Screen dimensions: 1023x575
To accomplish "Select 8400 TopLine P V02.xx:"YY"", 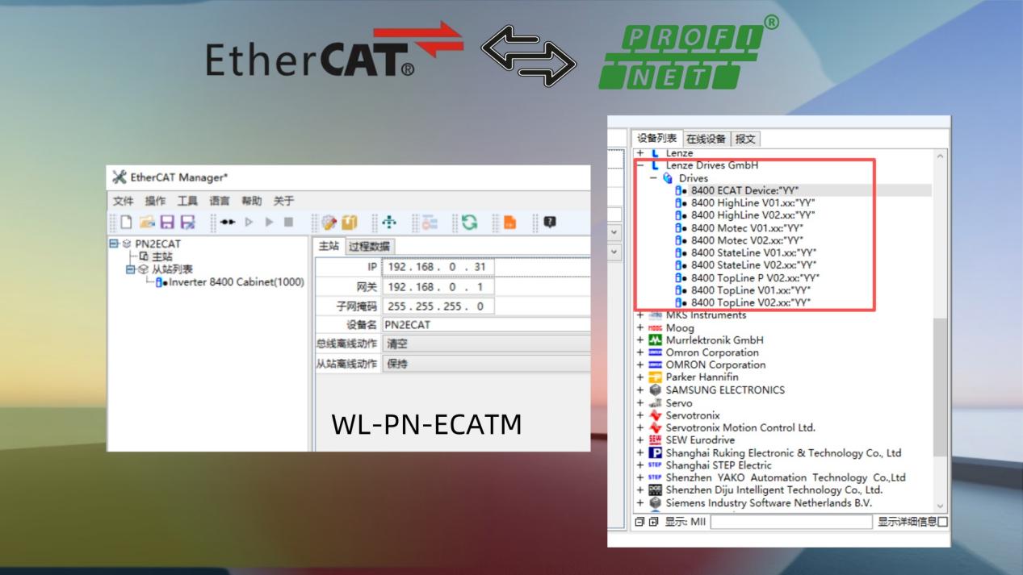I will (x=755, y=277).
